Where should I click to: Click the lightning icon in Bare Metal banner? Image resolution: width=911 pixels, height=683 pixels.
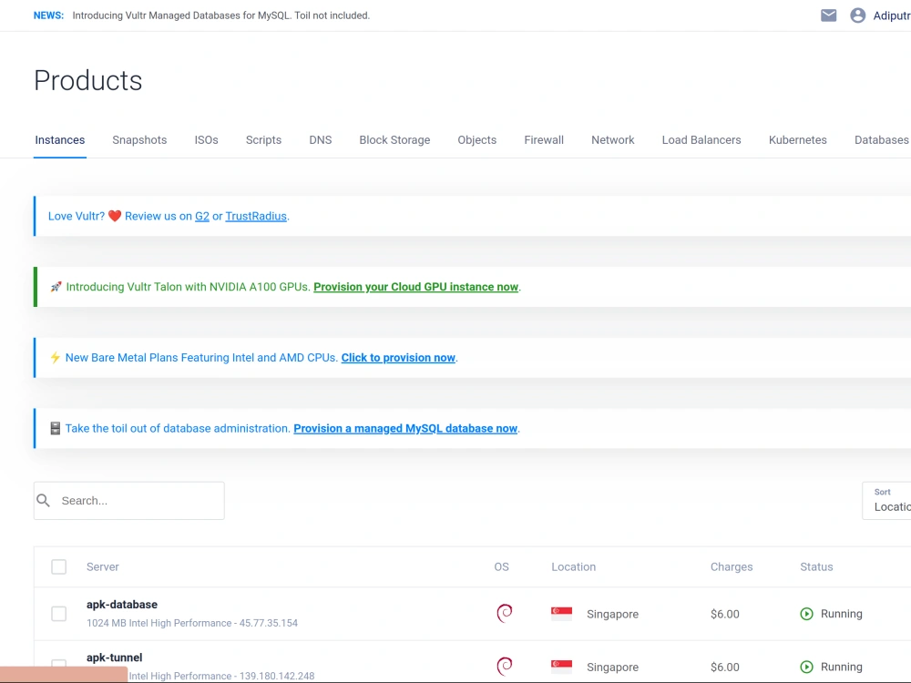tap(56, 358)
